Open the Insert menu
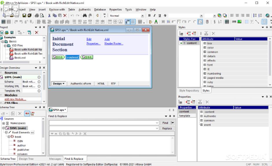The height and width of the screenshot is (166, 272). tap(42, 10)
